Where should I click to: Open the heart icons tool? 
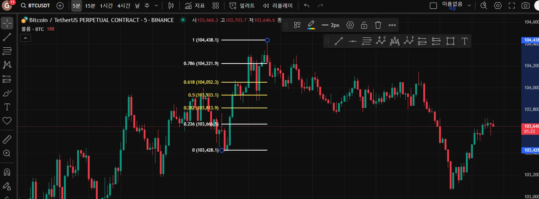[7, 121]
